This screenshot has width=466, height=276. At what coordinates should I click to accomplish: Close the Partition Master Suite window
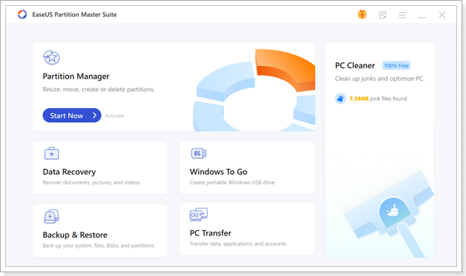[442, 15]
